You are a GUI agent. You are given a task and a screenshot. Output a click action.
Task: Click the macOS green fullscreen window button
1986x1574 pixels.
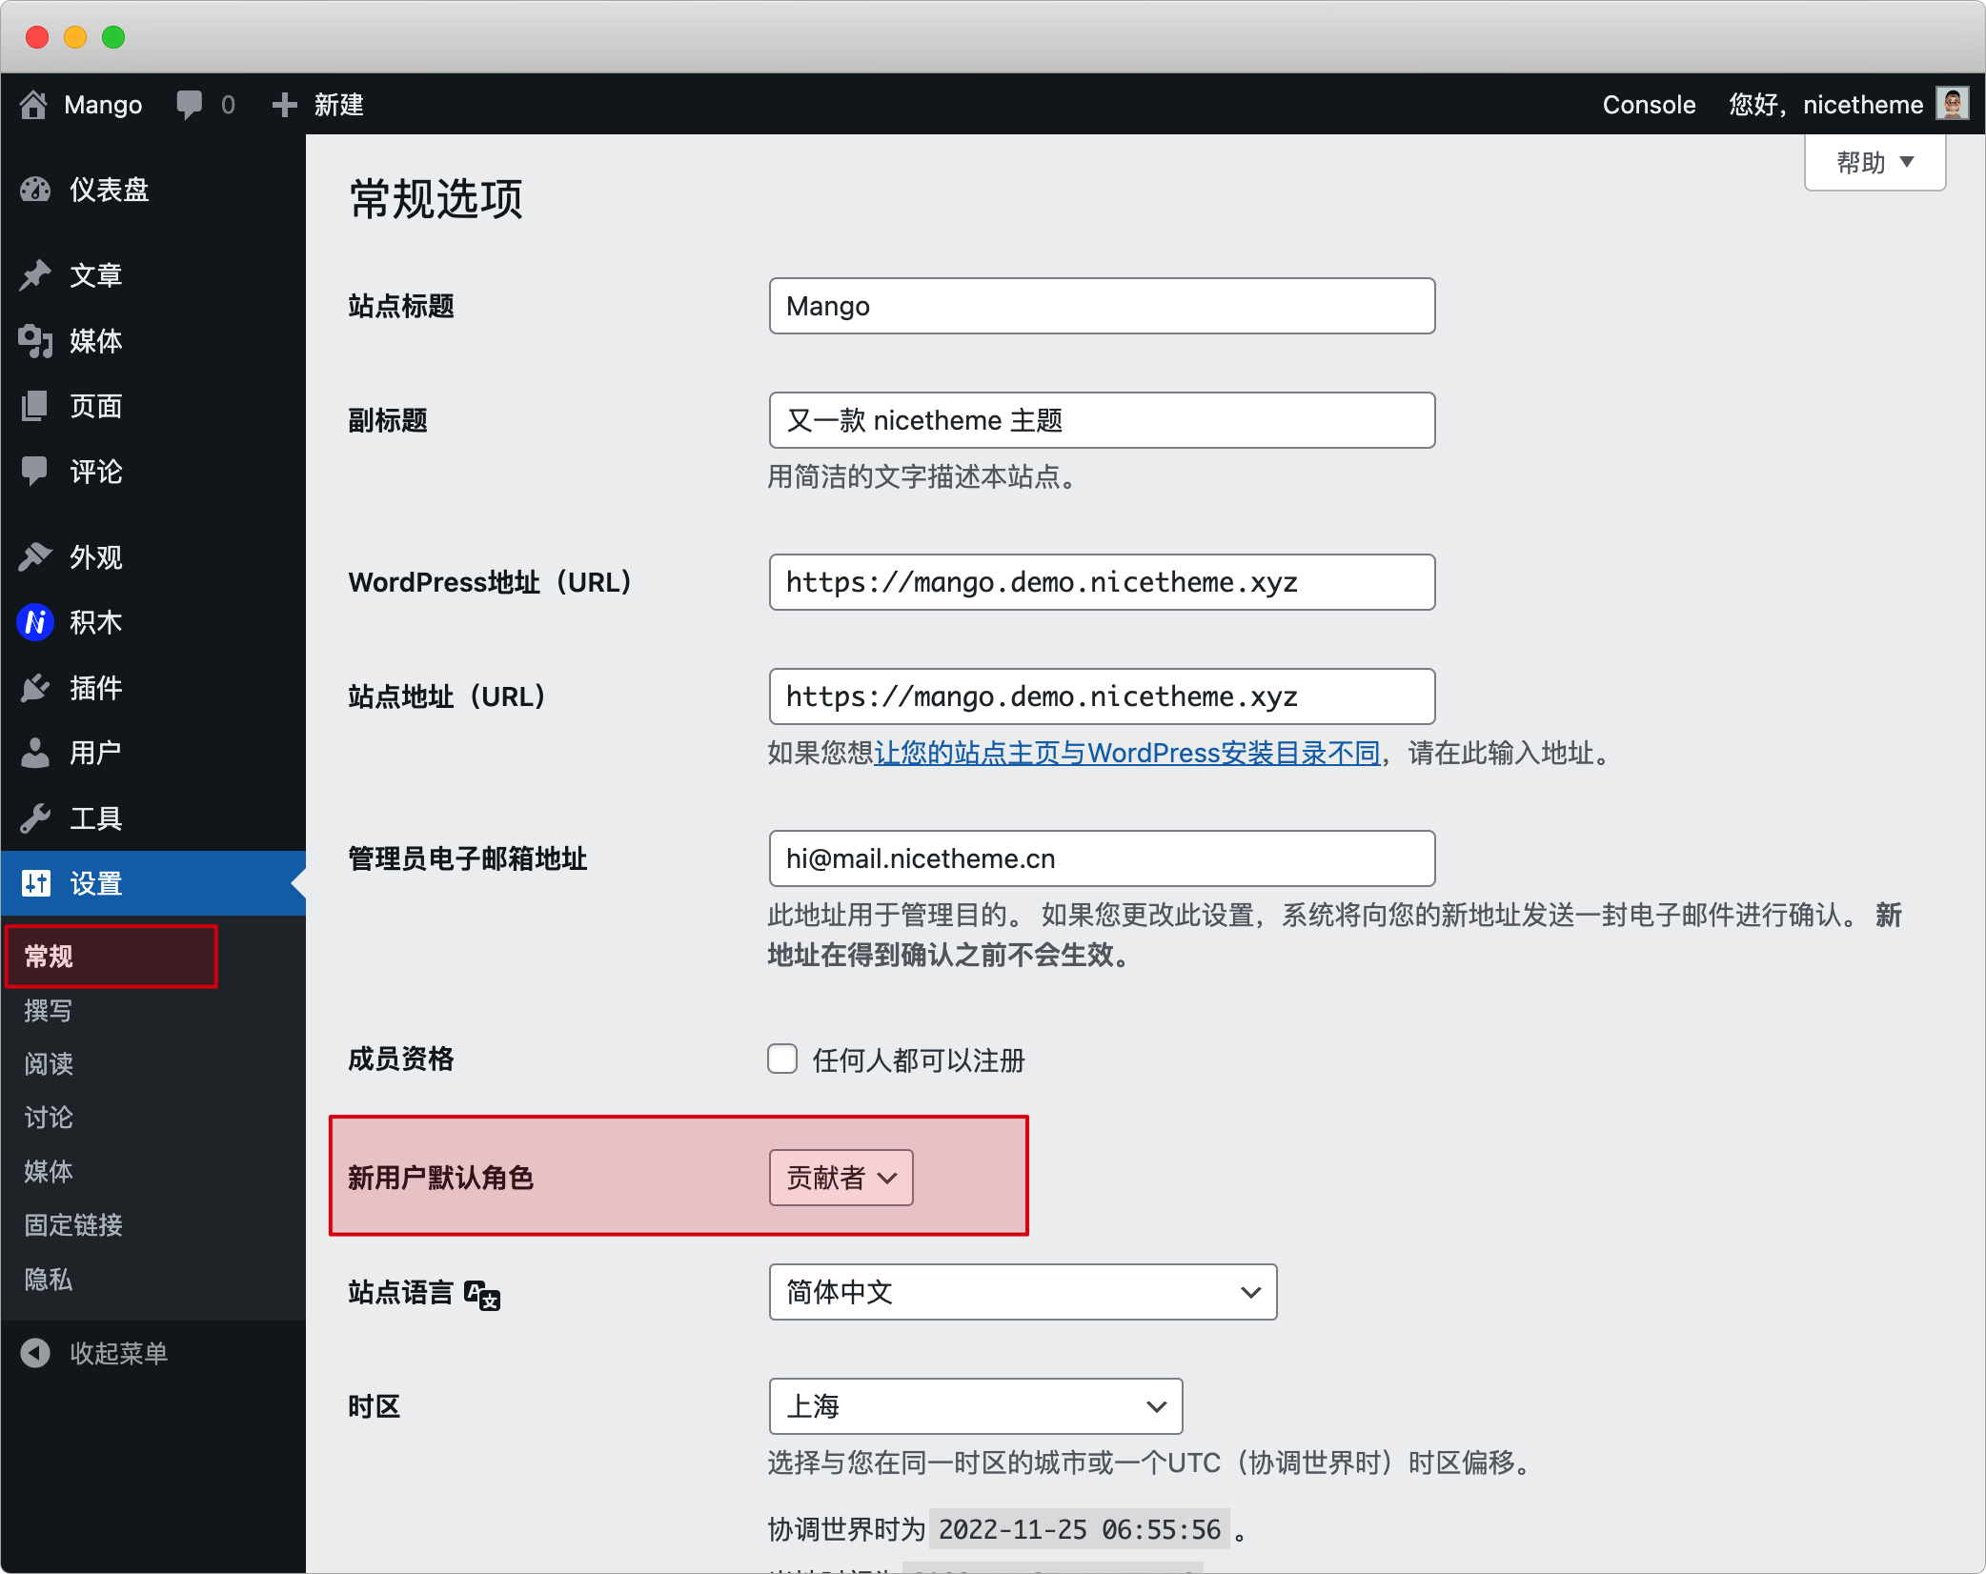click(x=113, y=37)
